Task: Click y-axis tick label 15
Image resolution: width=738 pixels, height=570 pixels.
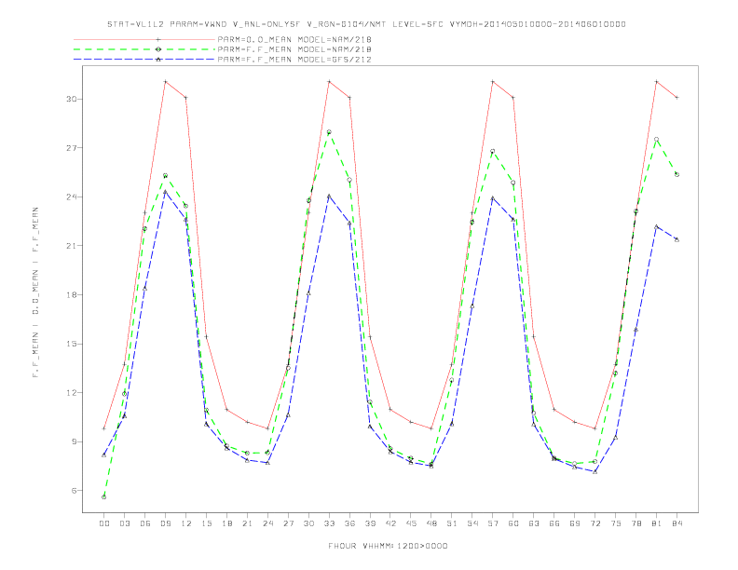Action: [71, 344]
